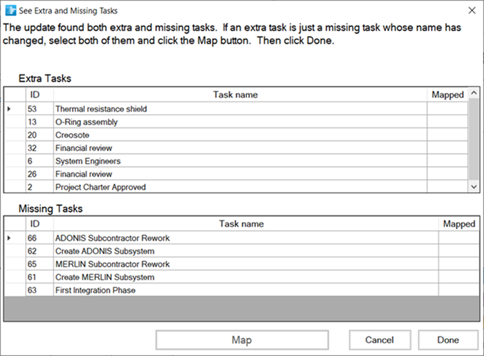Click the ID column header in Missing Tasks
The image size is (484, 356).
pos(39,224)
